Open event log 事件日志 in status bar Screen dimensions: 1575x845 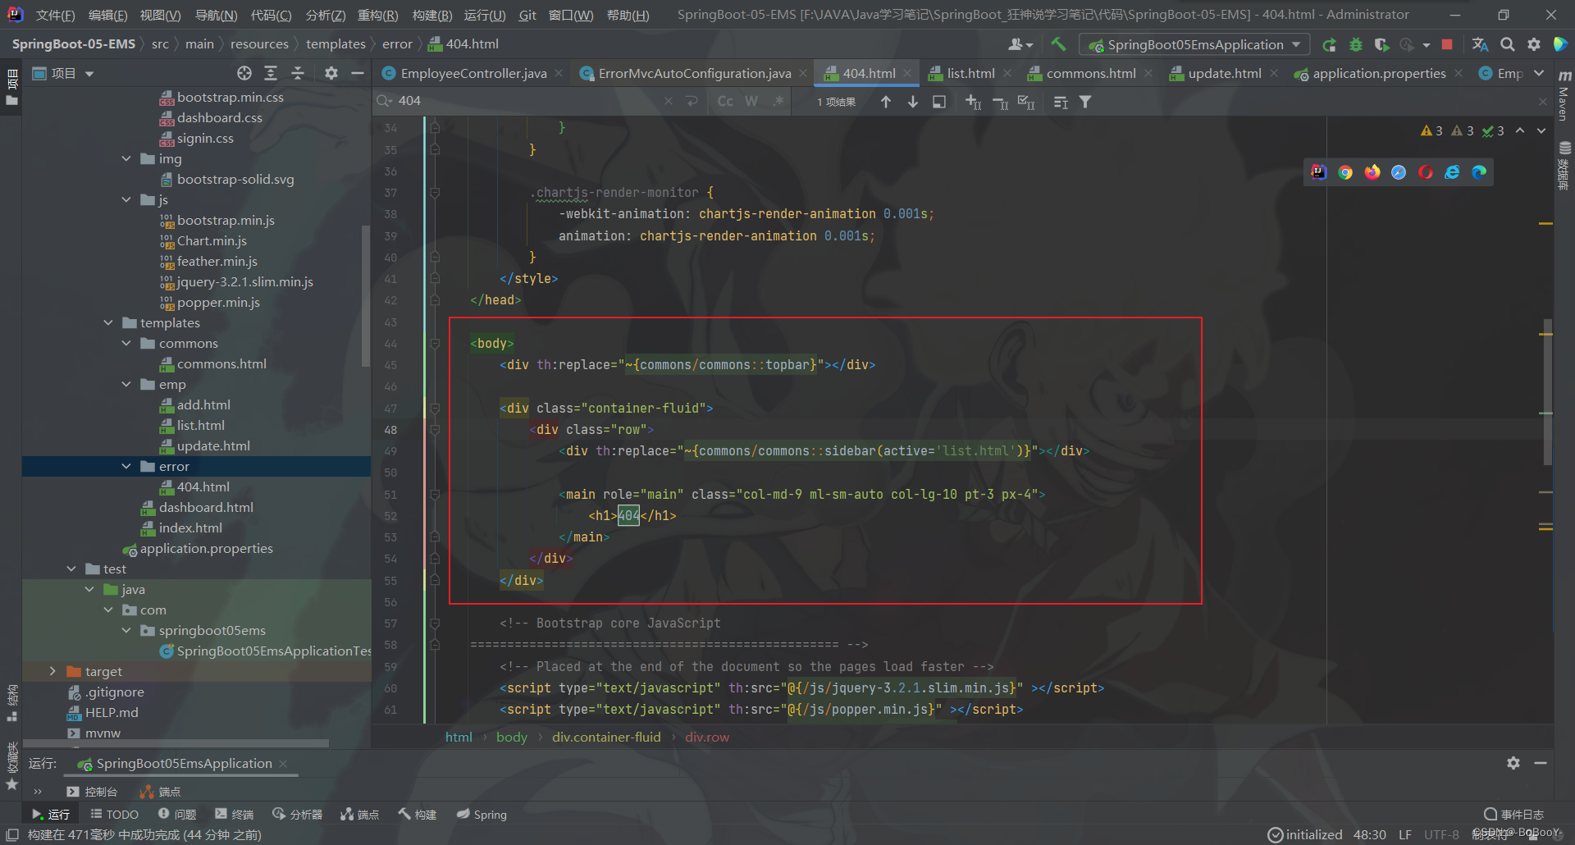(1513, 815)
